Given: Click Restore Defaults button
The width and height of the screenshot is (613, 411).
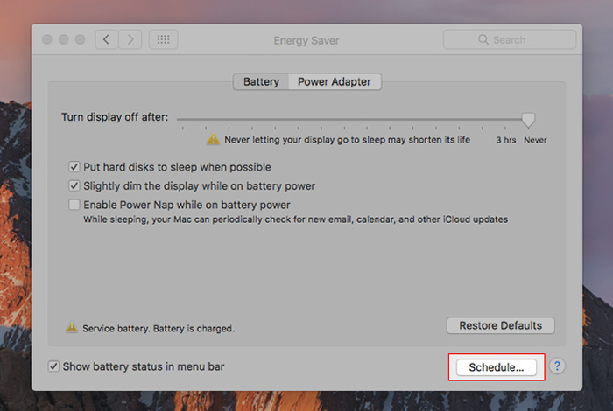Looking at the screenshot, I should point(500,325).
